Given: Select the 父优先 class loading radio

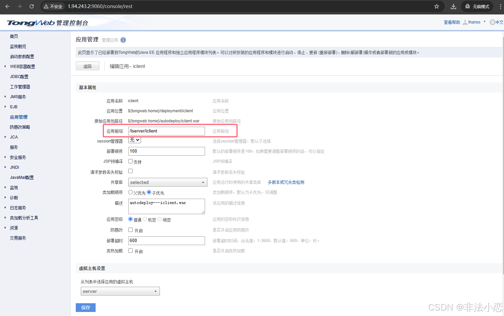Looking at the screenshot, I should tap(131, 192).
